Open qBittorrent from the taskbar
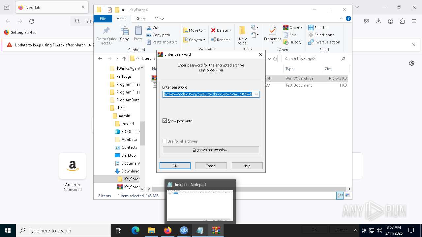Screen dimensions: 422x237 pos(184,230)
